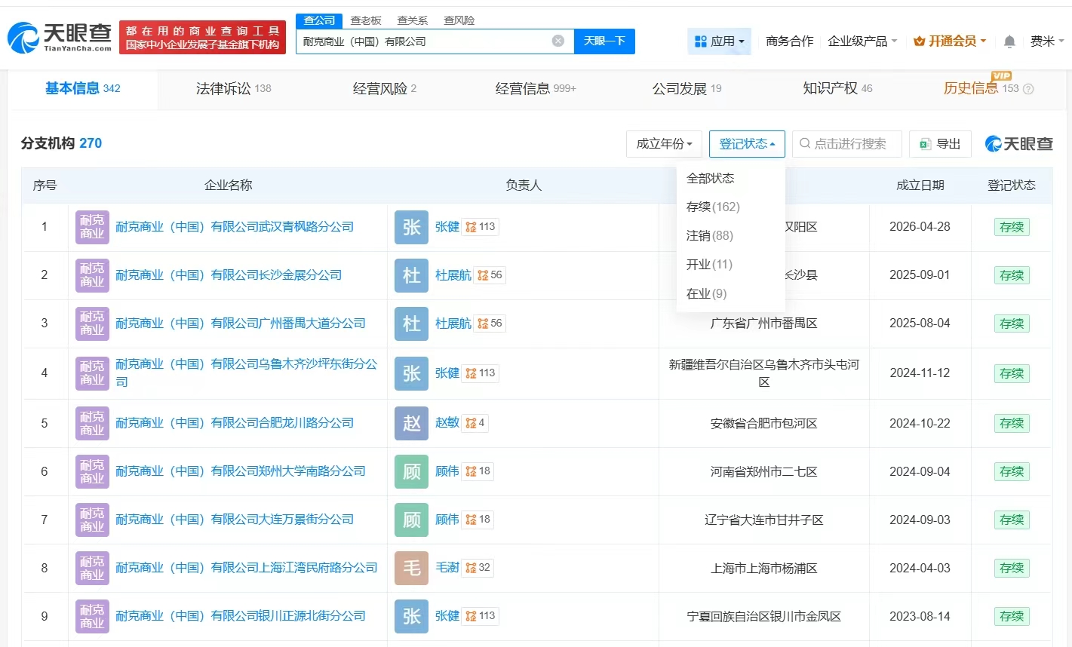The image size is (1072, 647).
Task: Open 张健's 113 companies badge in row 9
Action: (x=481, y=616)
